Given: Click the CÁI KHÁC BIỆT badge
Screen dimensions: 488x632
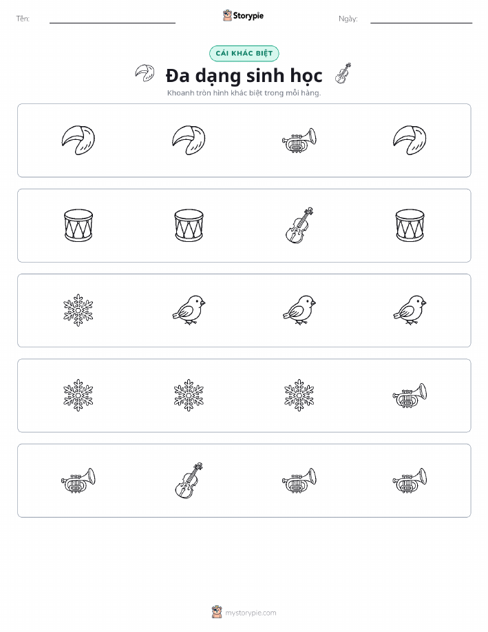Looking at the screenshot, I should pos(244,53).
